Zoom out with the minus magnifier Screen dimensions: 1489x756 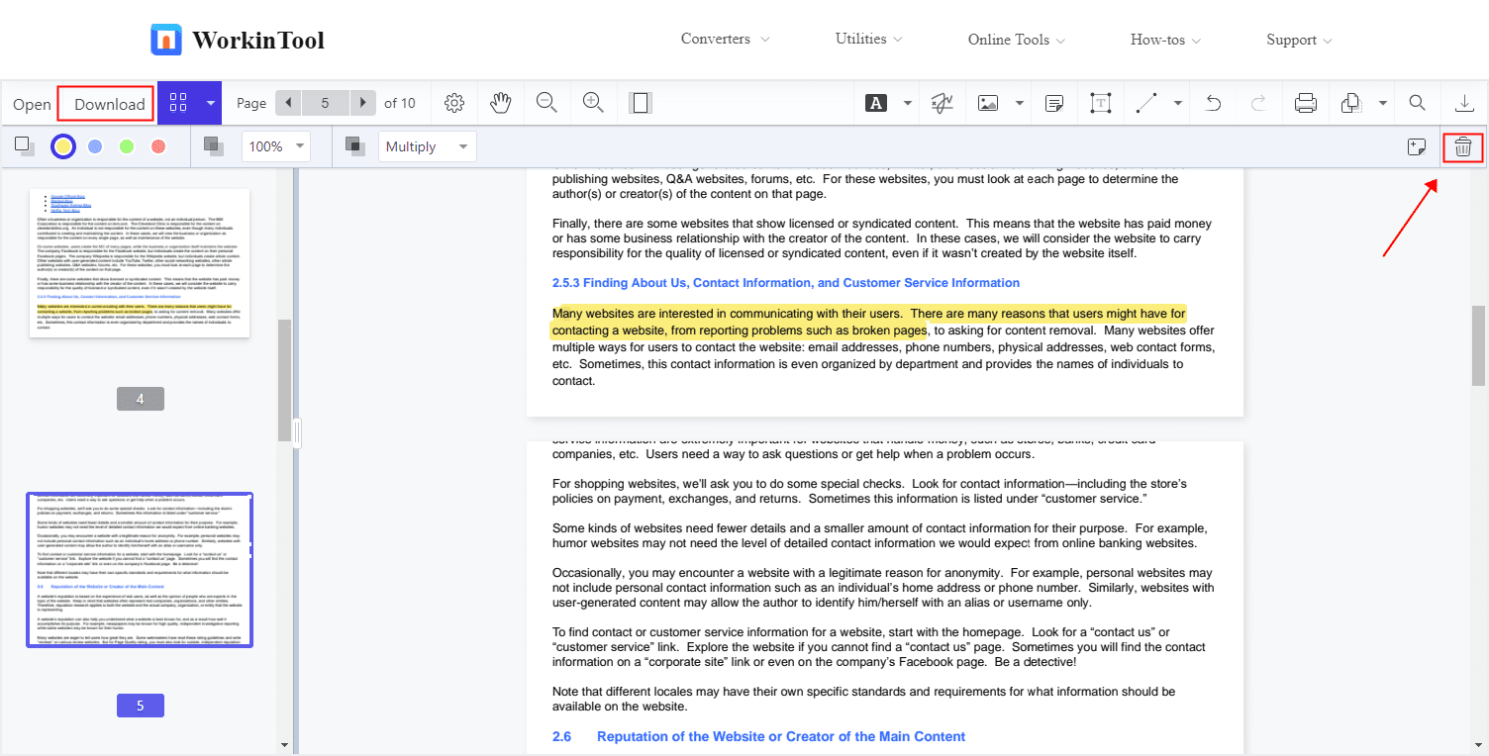click(546, 103)
